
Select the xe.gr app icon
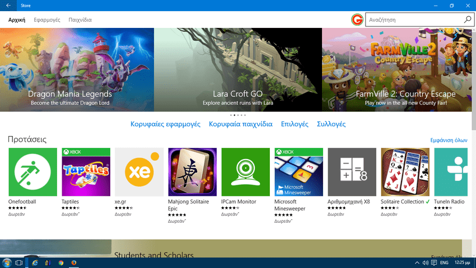(x=139, y=172)
